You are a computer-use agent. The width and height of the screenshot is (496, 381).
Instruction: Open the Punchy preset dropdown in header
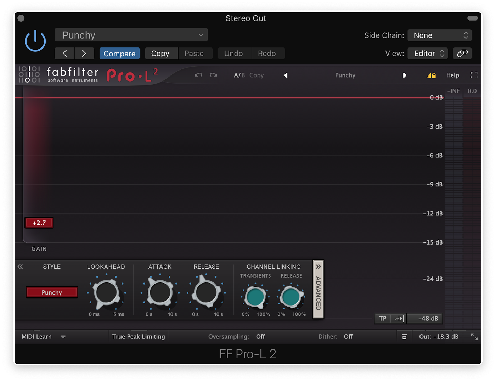click(131, 35)
